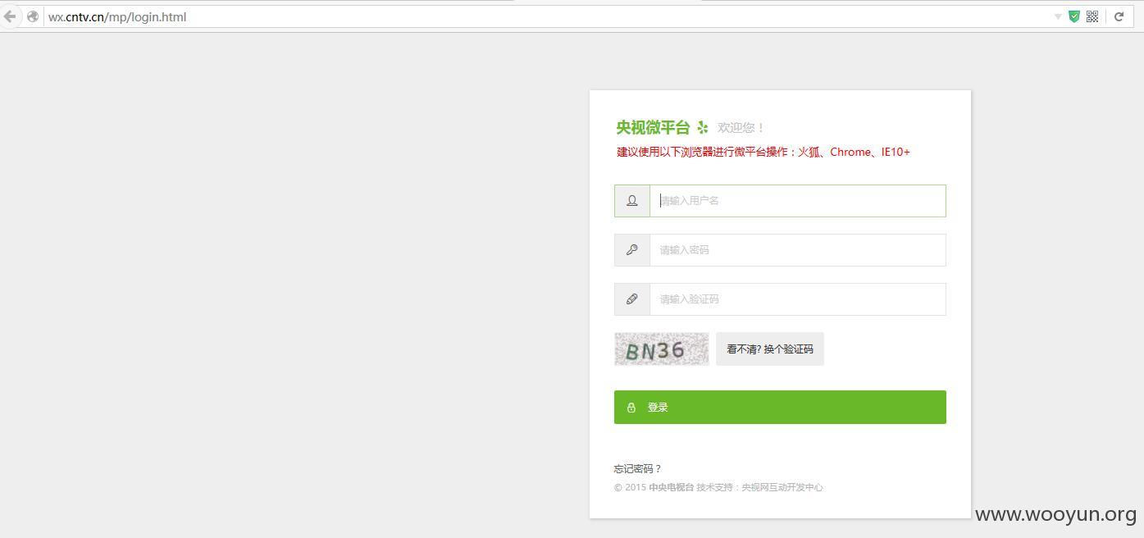Image resolution: width=1144 pixels, height=538 pixels.
Task: Open the 忘记密码？ link
Action: point(638,469)
